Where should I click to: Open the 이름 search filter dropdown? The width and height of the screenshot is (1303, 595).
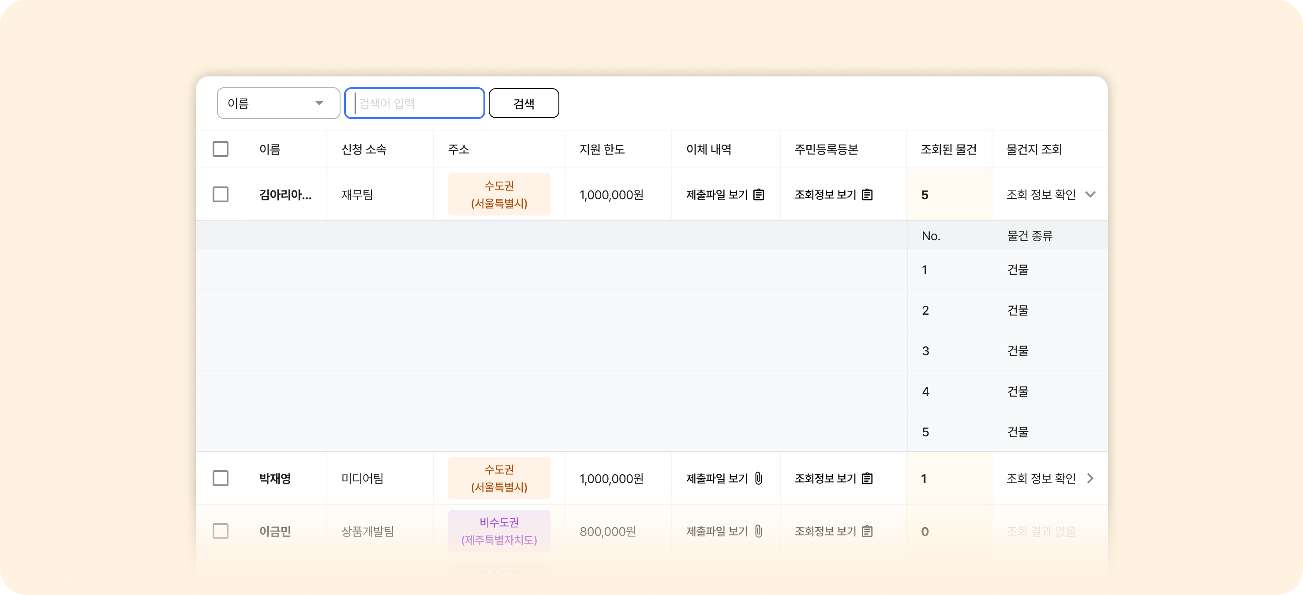point(278,103)
